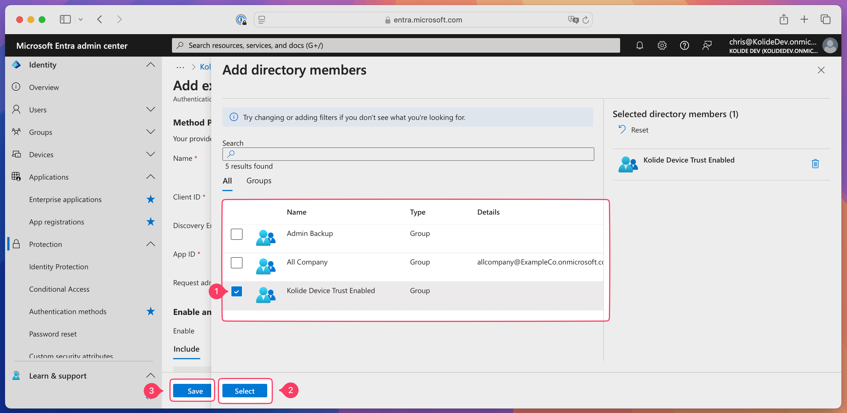This screenshot has width=847, height=413.
Task: Open the notifications bell icon
Action: [x=639, y=45]
